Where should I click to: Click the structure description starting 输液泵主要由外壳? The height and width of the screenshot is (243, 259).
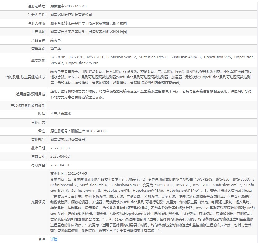click(151, 77)
